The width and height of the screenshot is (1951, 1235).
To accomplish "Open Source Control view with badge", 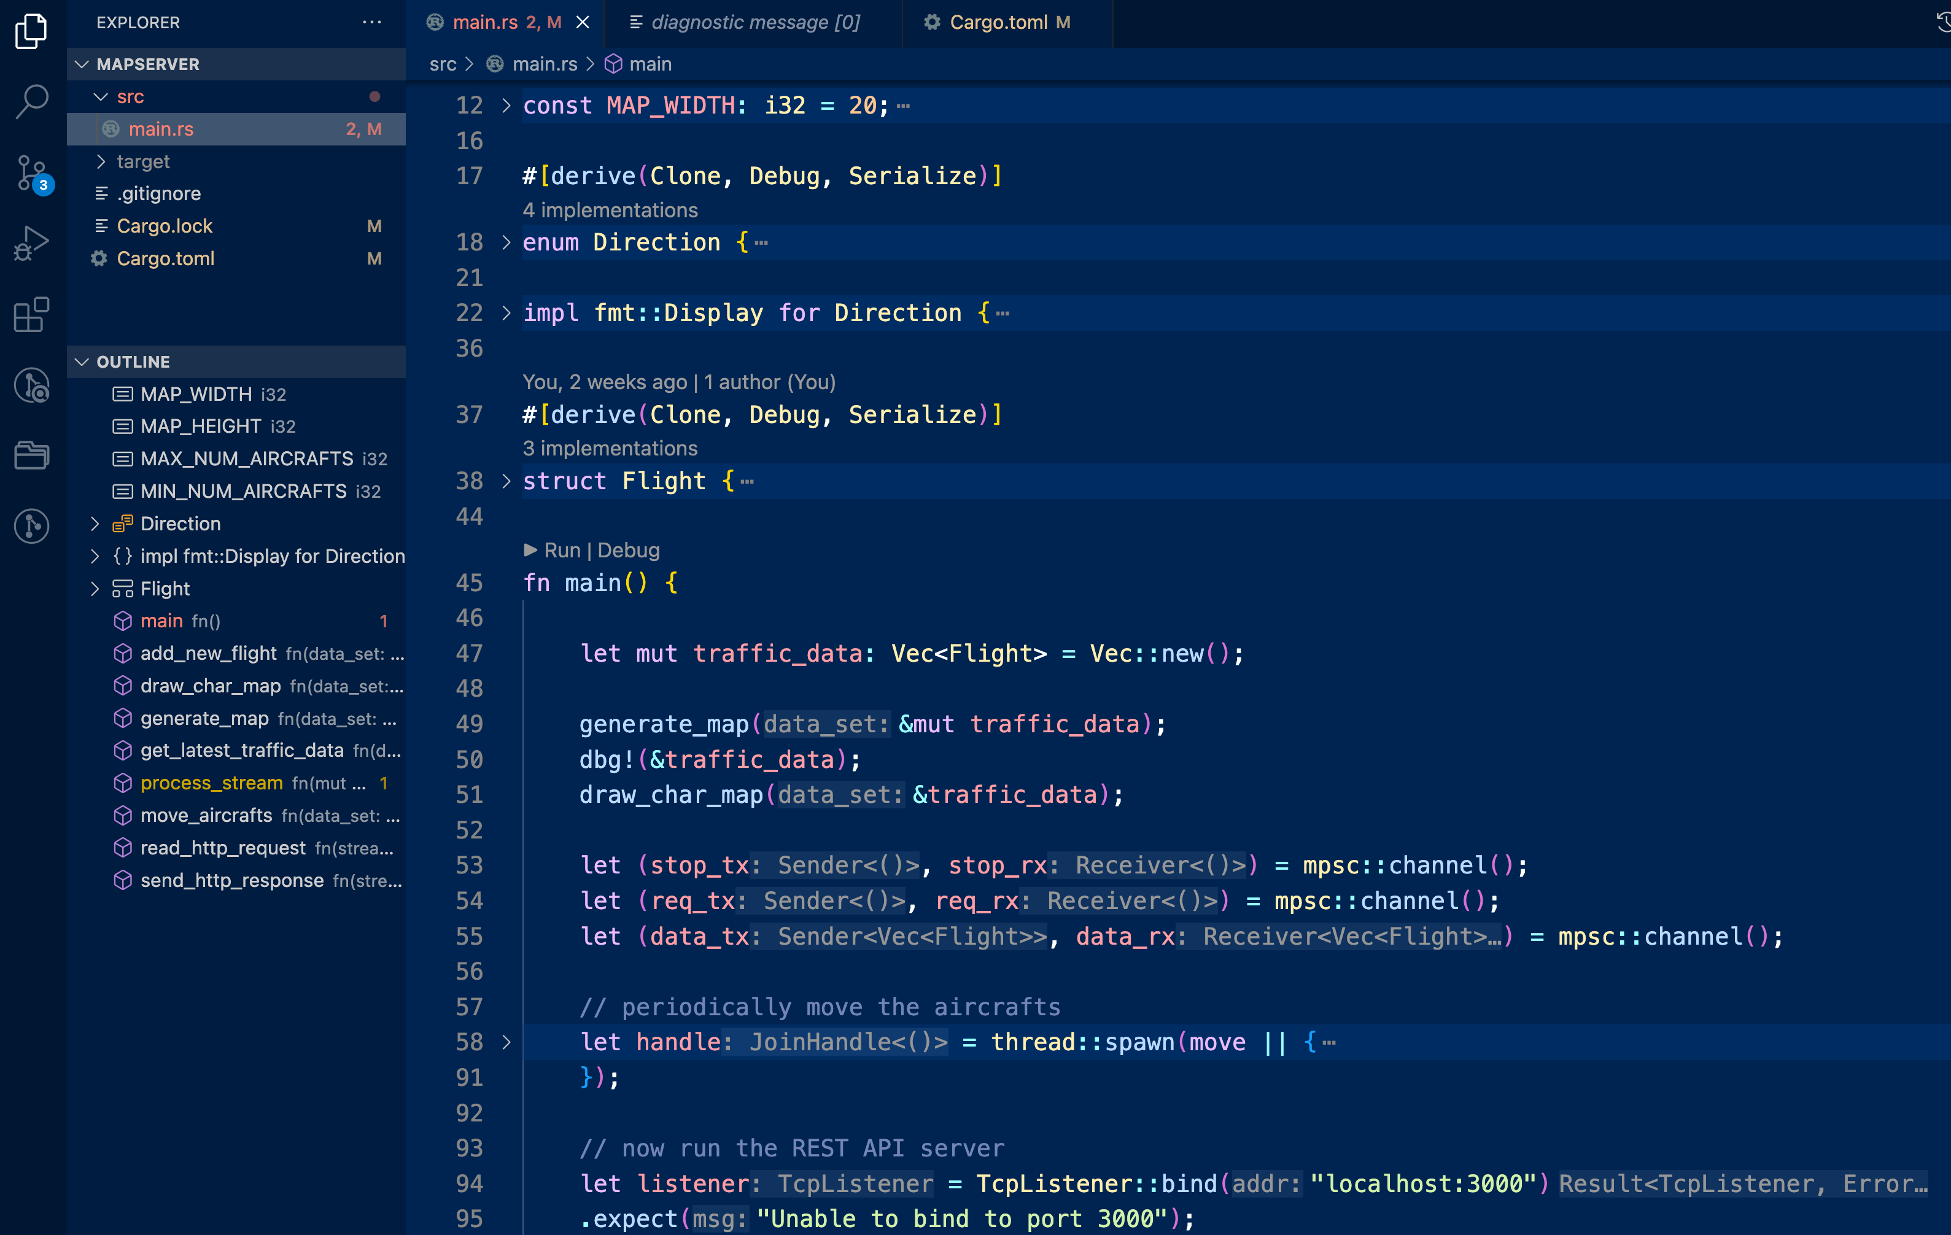I will 33,172.
